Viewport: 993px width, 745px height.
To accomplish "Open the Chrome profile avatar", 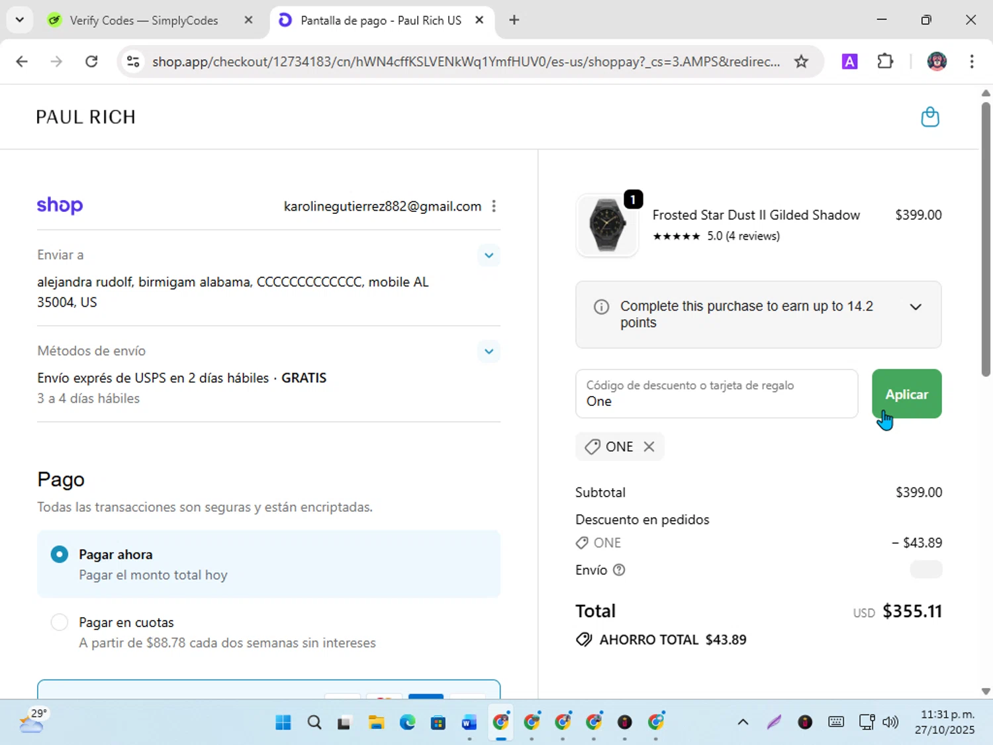I will (937, 62).
